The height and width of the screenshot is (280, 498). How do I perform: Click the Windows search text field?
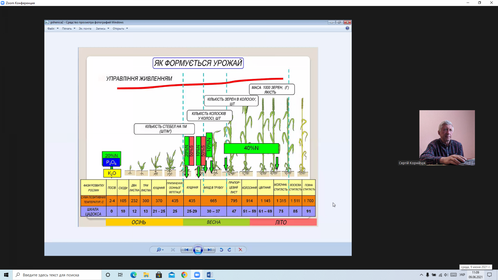[x=57, y=275]
